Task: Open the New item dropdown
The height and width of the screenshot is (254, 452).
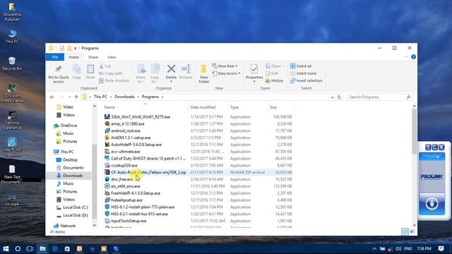Action: coord(225,66)
